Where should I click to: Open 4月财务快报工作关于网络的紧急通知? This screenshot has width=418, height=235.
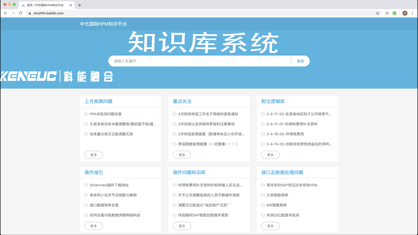tap(208, 114)
